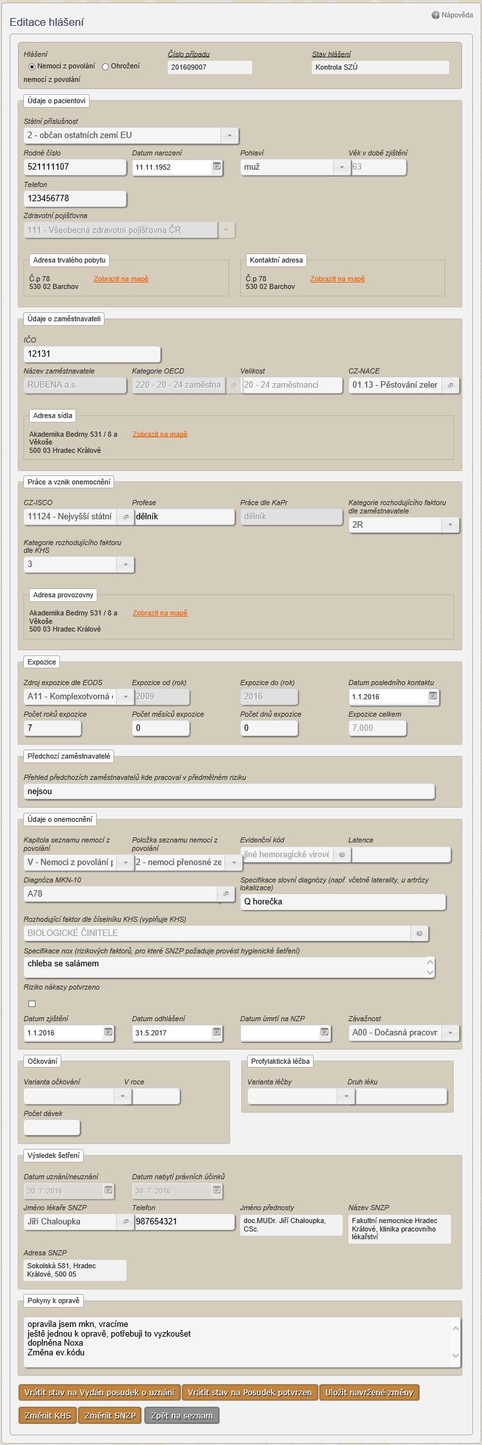Click Číslo případu field 201609007
Viewport: 482px width, 1445px height.
click(x=210, y=67)
